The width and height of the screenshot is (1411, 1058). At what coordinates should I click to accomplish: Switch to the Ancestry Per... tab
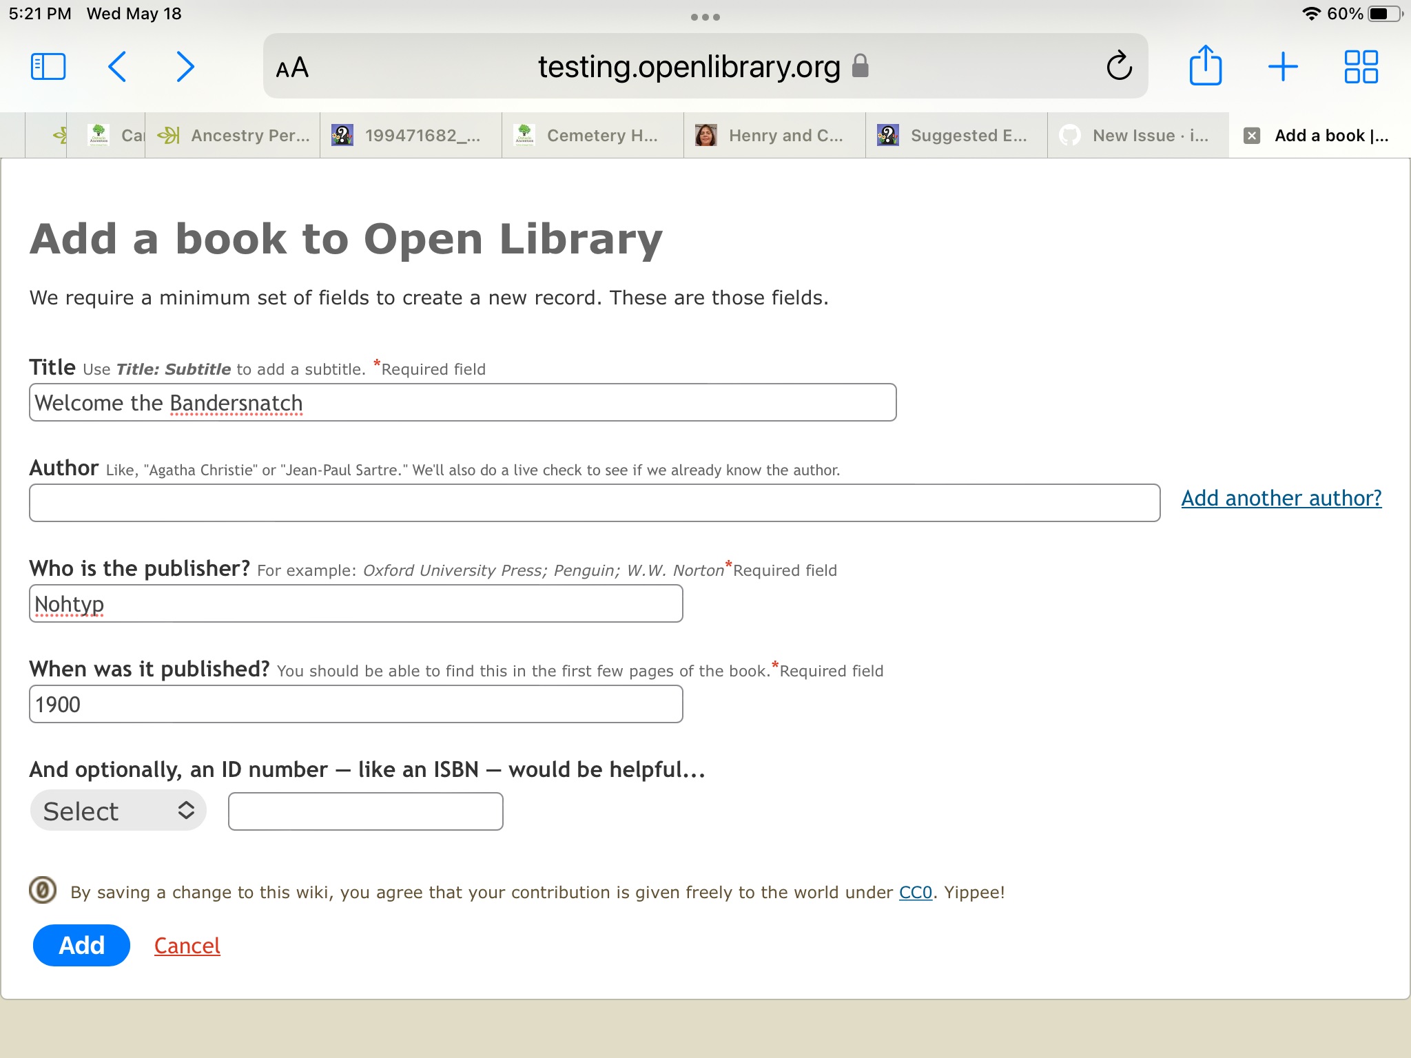233,136
